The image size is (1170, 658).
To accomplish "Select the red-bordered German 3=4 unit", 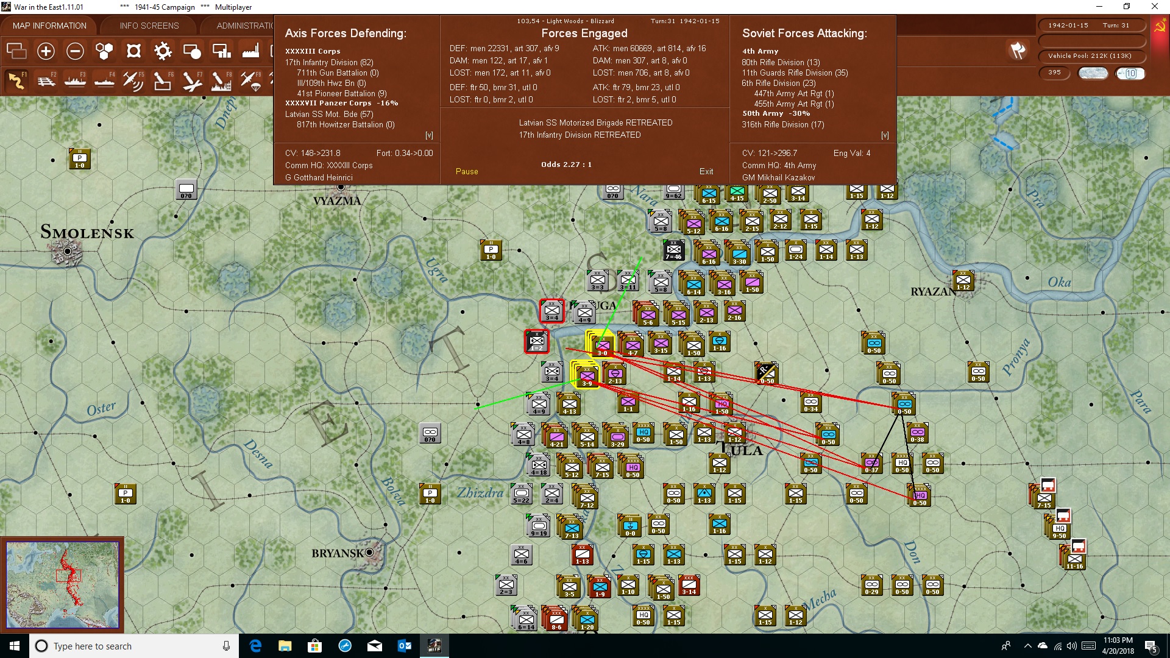I will point(551,311).
